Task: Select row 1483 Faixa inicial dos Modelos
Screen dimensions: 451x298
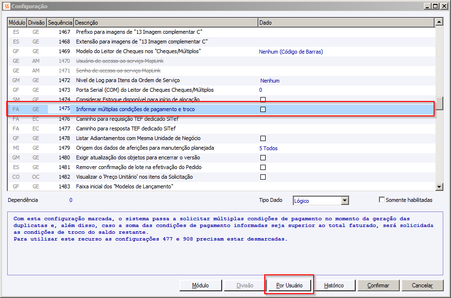Action: tap(221, 186)
